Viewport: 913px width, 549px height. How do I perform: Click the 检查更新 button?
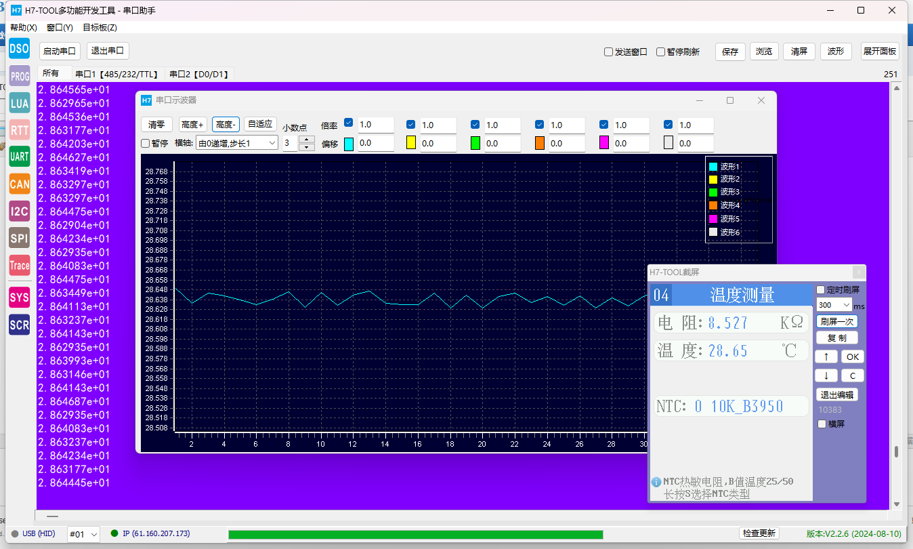point(759,533)
